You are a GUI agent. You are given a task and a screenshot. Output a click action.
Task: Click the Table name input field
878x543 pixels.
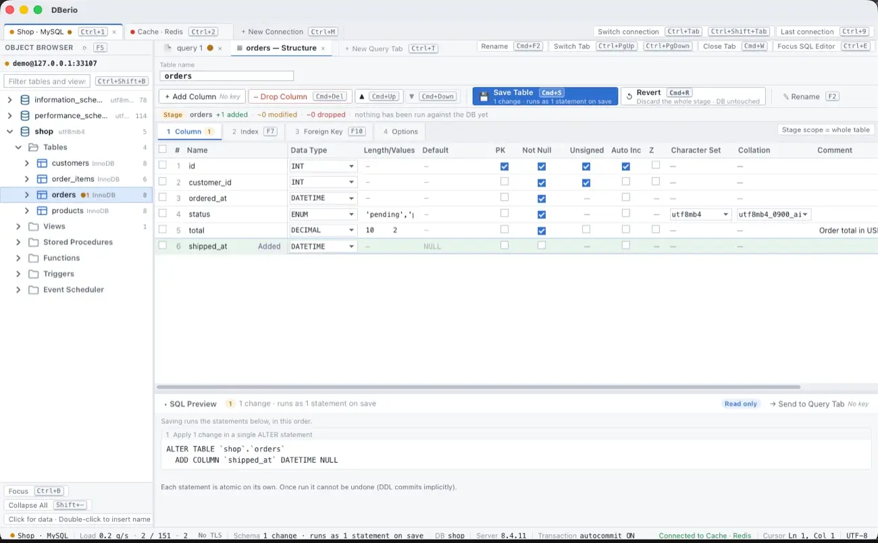pyautogui.click(x=226, y=76)
